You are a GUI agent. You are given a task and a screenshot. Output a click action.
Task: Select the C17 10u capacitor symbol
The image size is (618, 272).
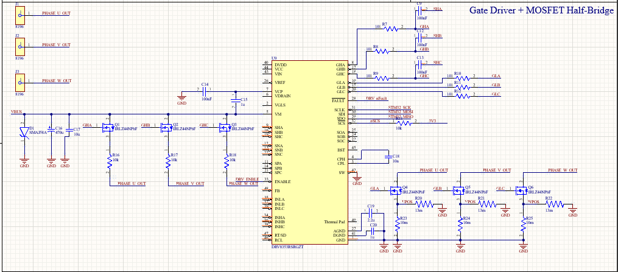coord(69,130)
